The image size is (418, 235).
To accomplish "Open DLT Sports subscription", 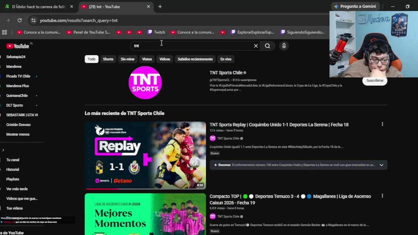I will (x=15, y=105).
